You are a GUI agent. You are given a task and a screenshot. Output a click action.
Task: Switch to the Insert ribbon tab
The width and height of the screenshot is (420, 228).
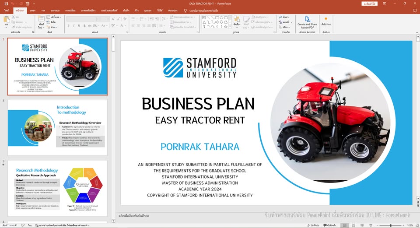point(33,11)
